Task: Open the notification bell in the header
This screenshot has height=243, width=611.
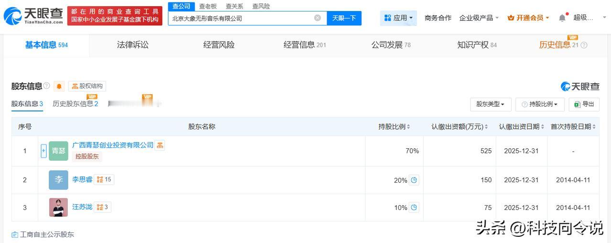Action: point(562,18)
